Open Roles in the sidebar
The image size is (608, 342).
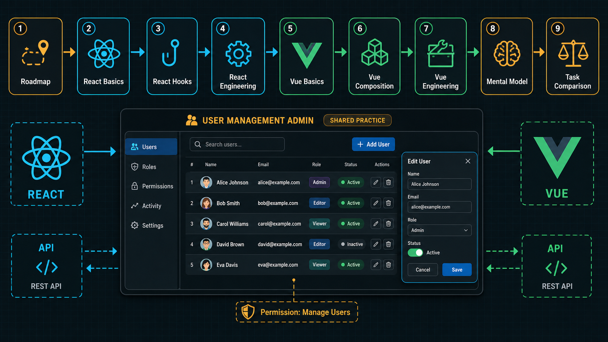point(151,167)
